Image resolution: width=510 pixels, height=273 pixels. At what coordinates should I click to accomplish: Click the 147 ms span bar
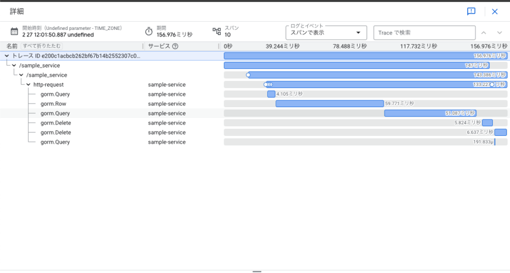(x=356, y=66)
